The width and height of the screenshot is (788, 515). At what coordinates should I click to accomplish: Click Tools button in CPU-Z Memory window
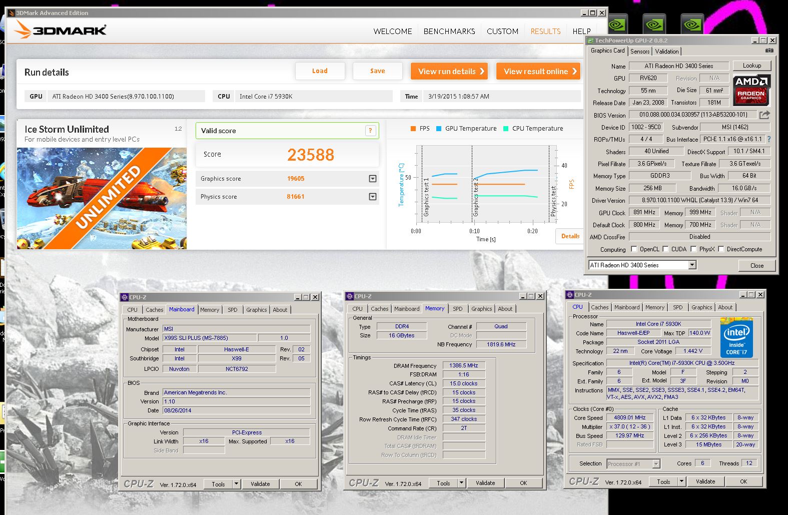(x=443, y=483)
